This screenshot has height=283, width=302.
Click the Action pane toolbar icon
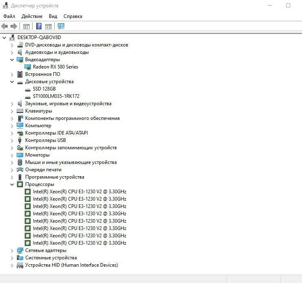[48, 27]
